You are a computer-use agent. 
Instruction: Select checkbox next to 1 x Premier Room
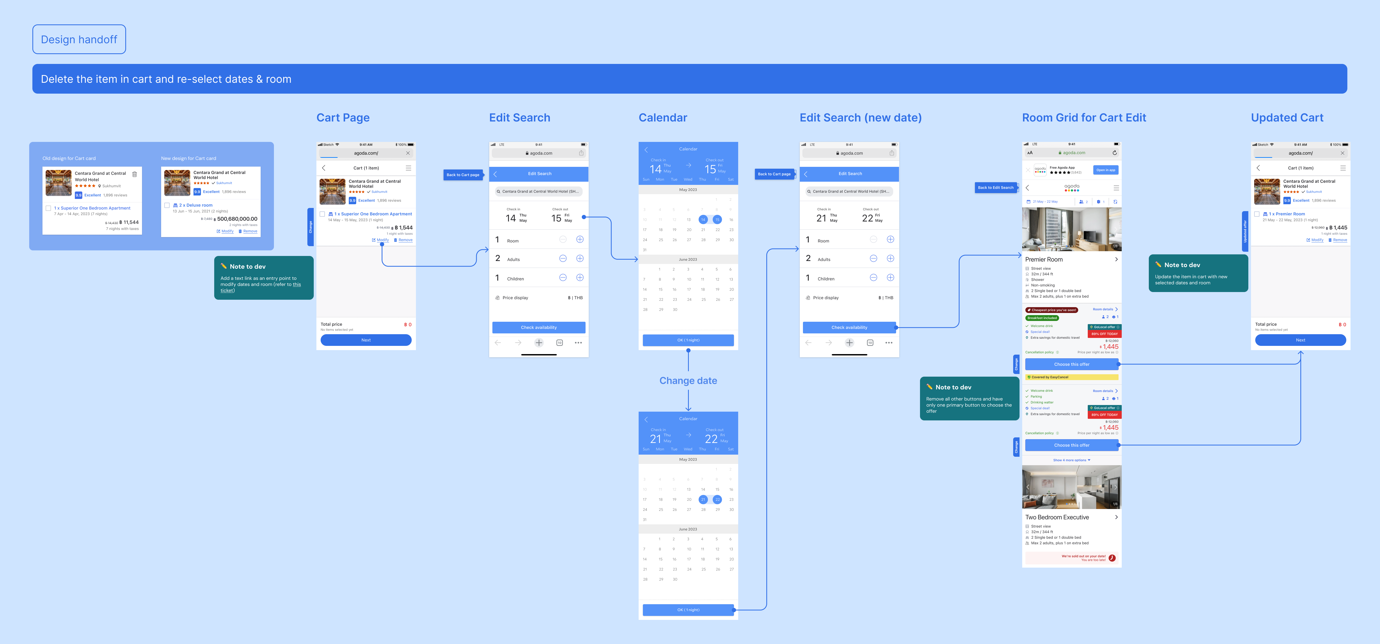coord(1257,214)
